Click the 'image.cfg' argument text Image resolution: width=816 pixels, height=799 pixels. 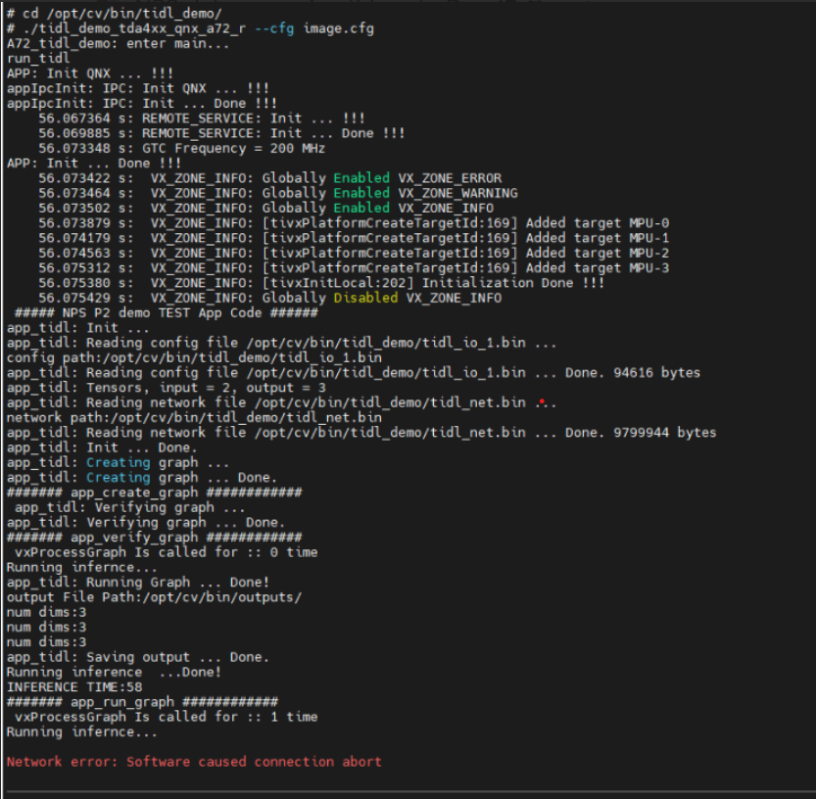coord(338,28)
